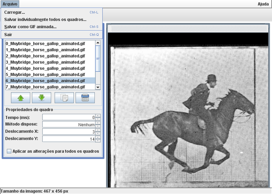Open the Ajuda menu
272x194 pixels.
click(x=263, y=4)
